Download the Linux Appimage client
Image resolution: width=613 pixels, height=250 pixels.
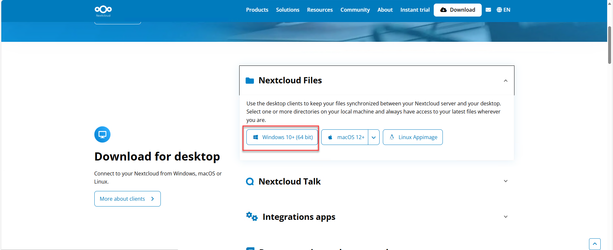click(413, 137)
